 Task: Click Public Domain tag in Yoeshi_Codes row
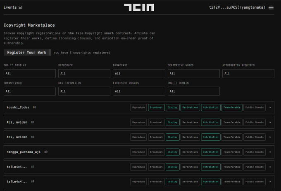[255, 107]
